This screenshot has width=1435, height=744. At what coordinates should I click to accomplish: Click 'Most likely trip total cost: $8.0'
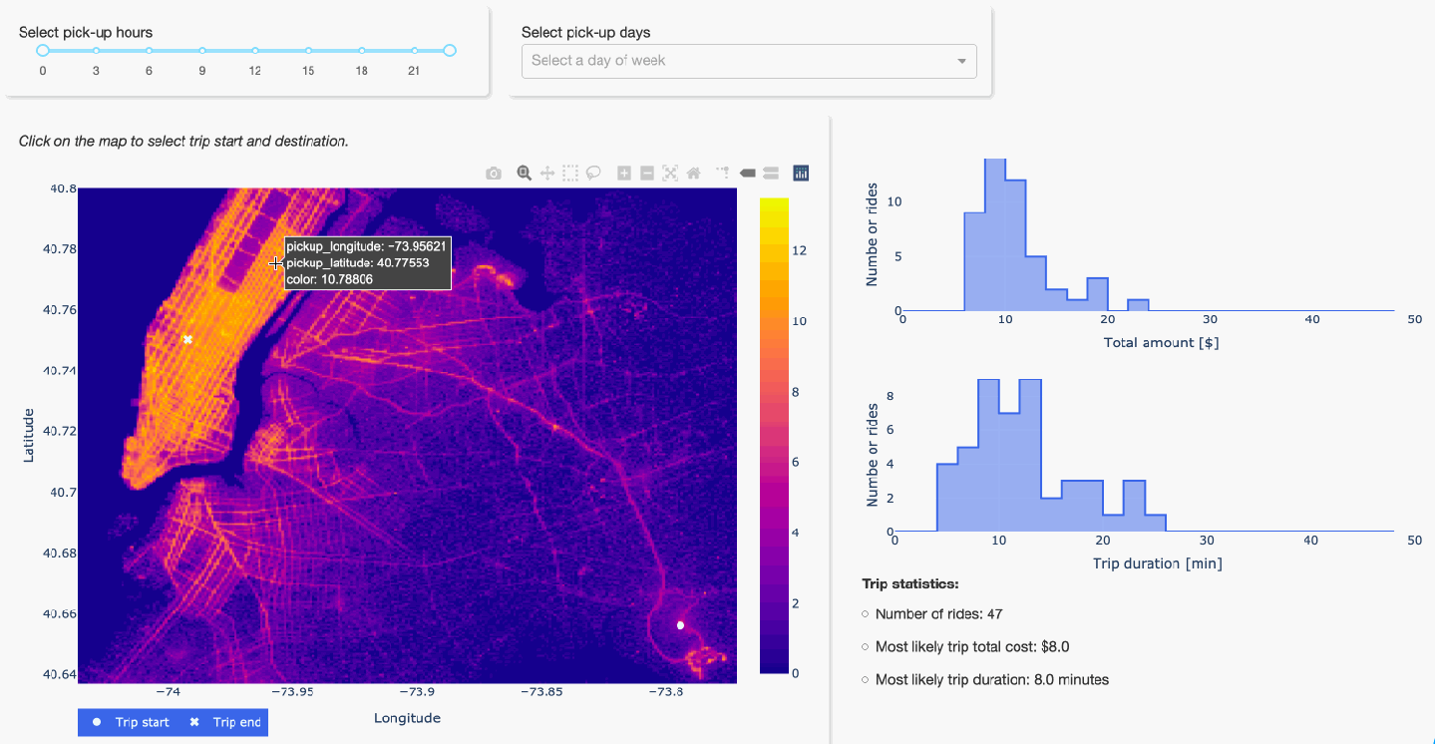point(972,647)
